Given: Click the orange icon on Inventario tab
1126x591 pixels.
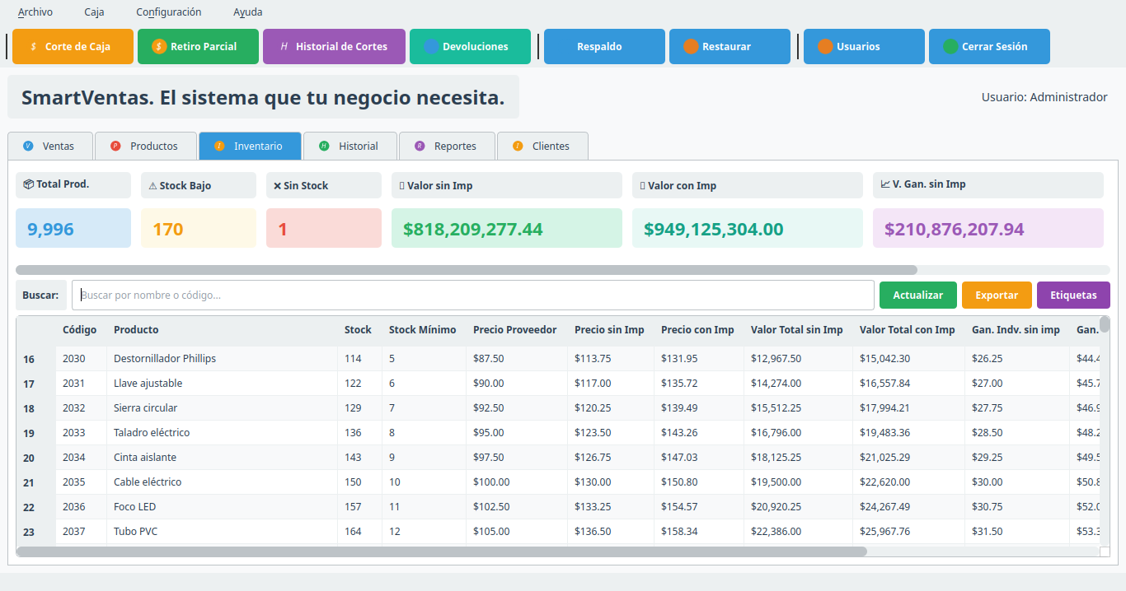Looking at the screenshot, I should (x=219, y=146).
